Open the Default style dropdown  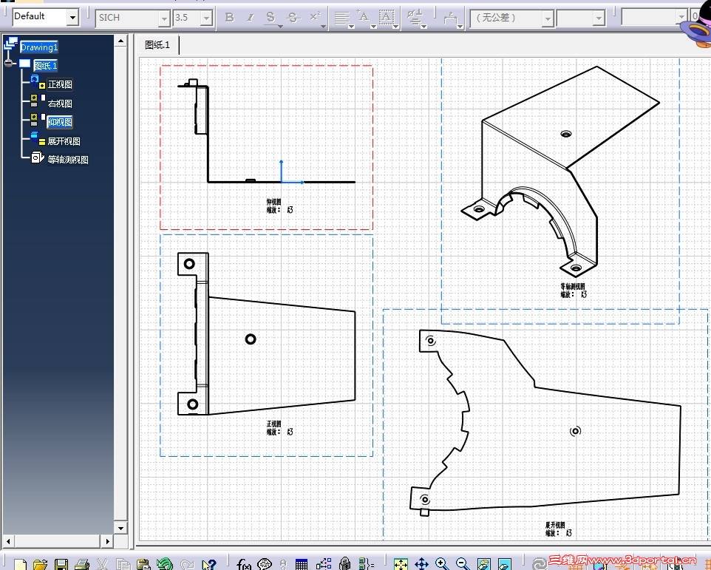click(72, 18)
